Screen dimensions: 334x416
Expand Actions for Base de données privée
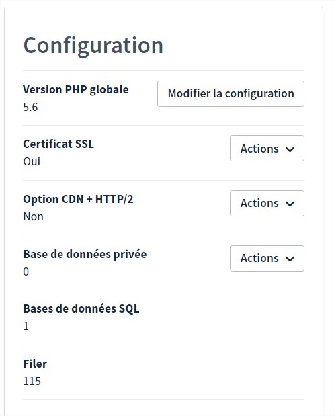(x=267, y=258)
